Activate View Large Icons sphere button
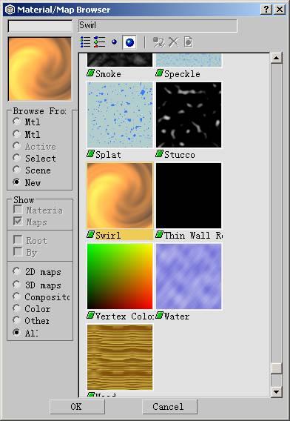The image size is (290, 421). point(129,42)
